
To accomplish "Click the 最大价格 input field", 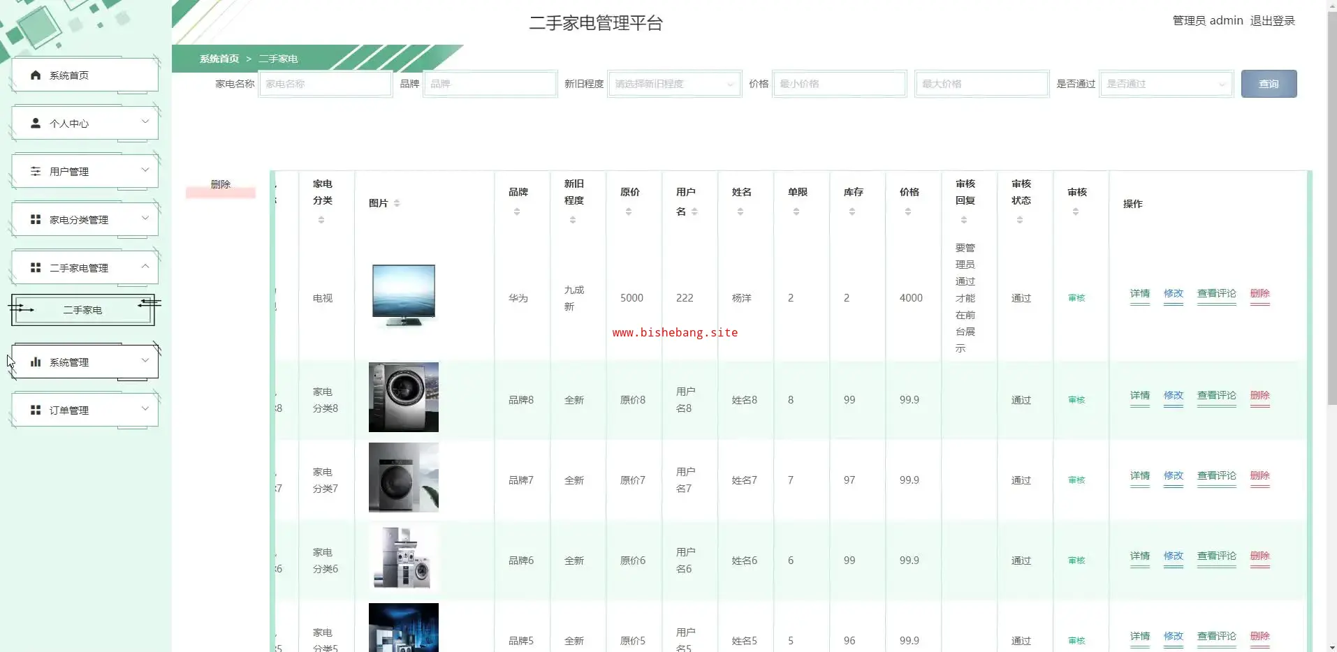I will coord(981,84).
